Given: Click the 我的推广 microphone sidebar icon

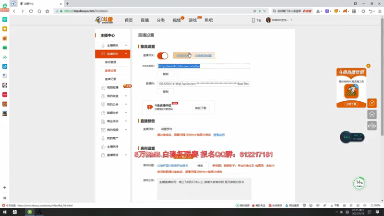Looking at the screenshot, I should 103,138.
